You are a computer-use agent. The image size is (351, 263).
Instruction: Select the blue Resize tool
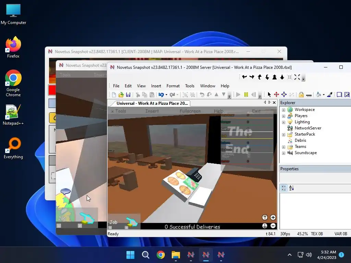pyautogui.click(x=284, y=95)
